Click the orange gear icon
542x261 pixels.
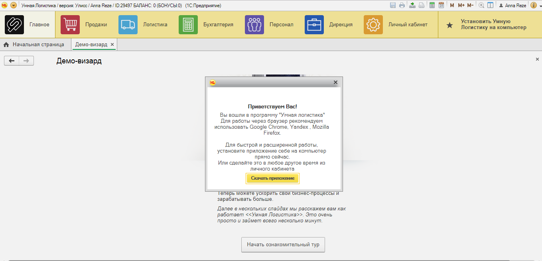pos(373,25)
